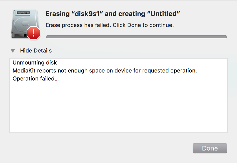The width and height of the screenshot is (237, 163).
Task: Click the Hide Details label
Action: [36, 51]
